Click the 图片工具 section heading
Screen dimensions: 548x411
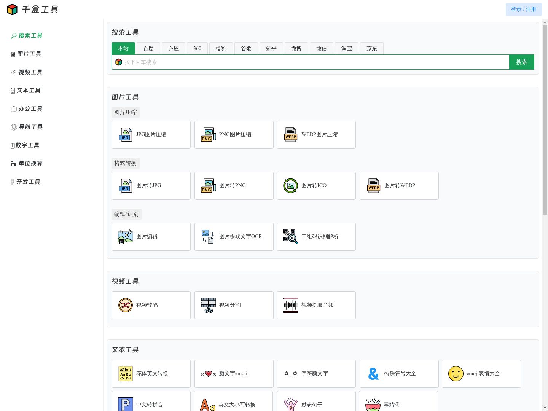(125, 97)
